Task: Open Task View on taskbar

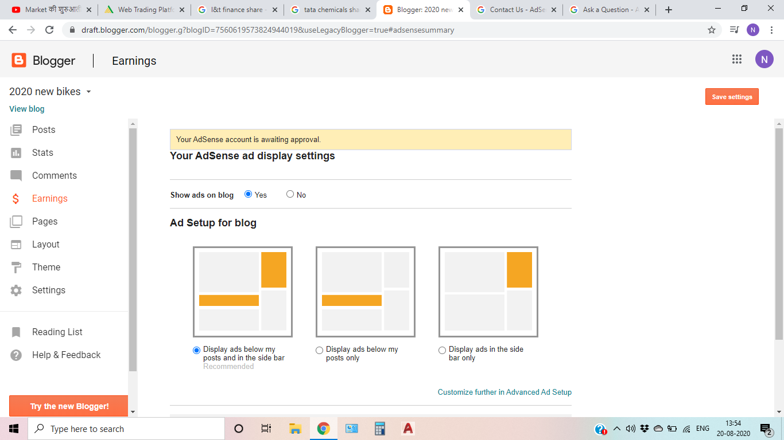Action: [x=266, y=429]
